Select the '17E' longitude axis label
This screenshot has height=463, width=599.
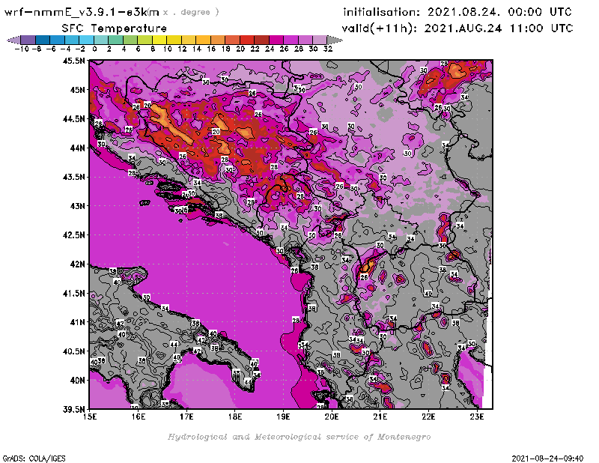(x=186, y=417)
